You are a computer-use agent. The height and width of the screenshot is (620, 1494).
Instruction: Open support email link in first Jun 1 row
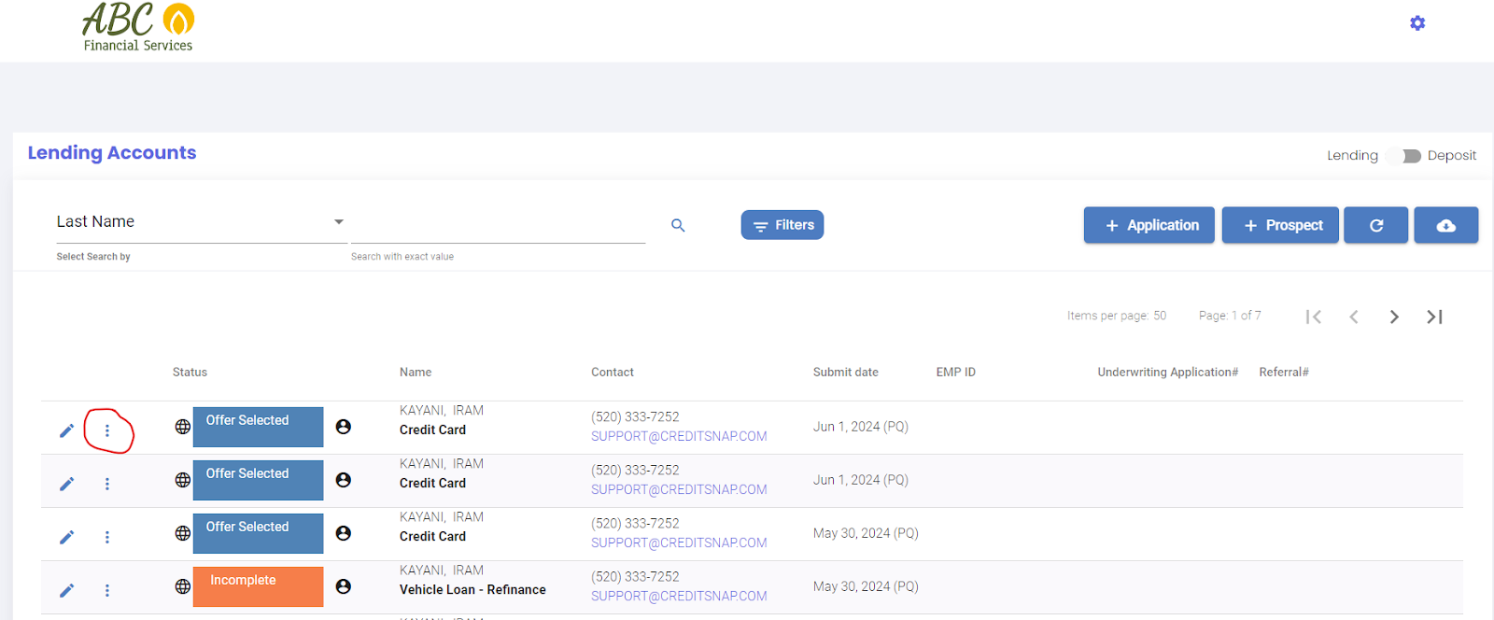pos(679,436)
